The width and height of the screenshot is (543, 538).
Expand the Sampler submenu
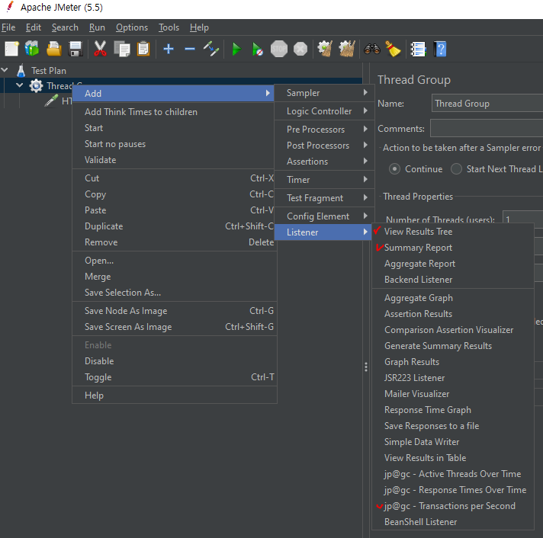(324, 93)
